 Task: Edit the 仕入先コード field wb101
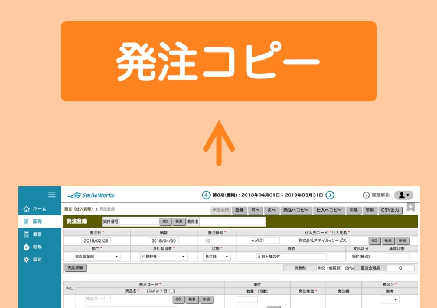point(265,240)
